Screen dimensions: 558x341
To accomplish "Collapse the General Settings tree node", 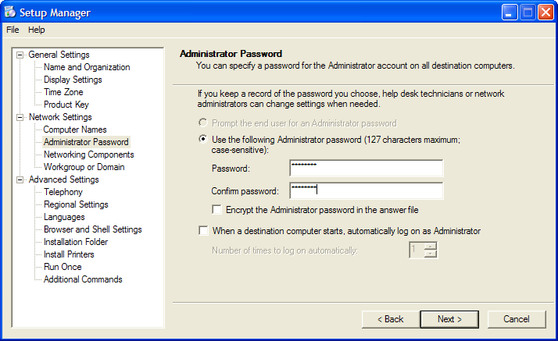I will pyautogui.click(x=20, y=55).
